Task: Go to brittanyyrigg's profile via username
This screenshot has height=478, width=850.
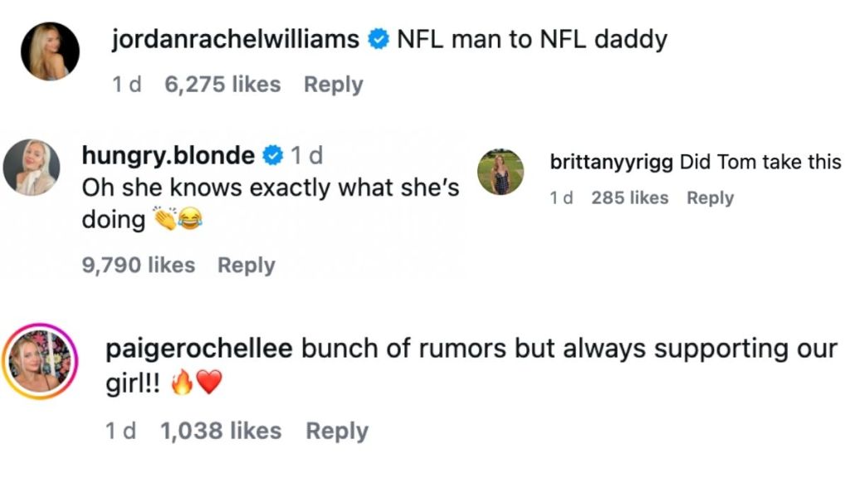Action: pyautogui.click(x=612, y=163)
